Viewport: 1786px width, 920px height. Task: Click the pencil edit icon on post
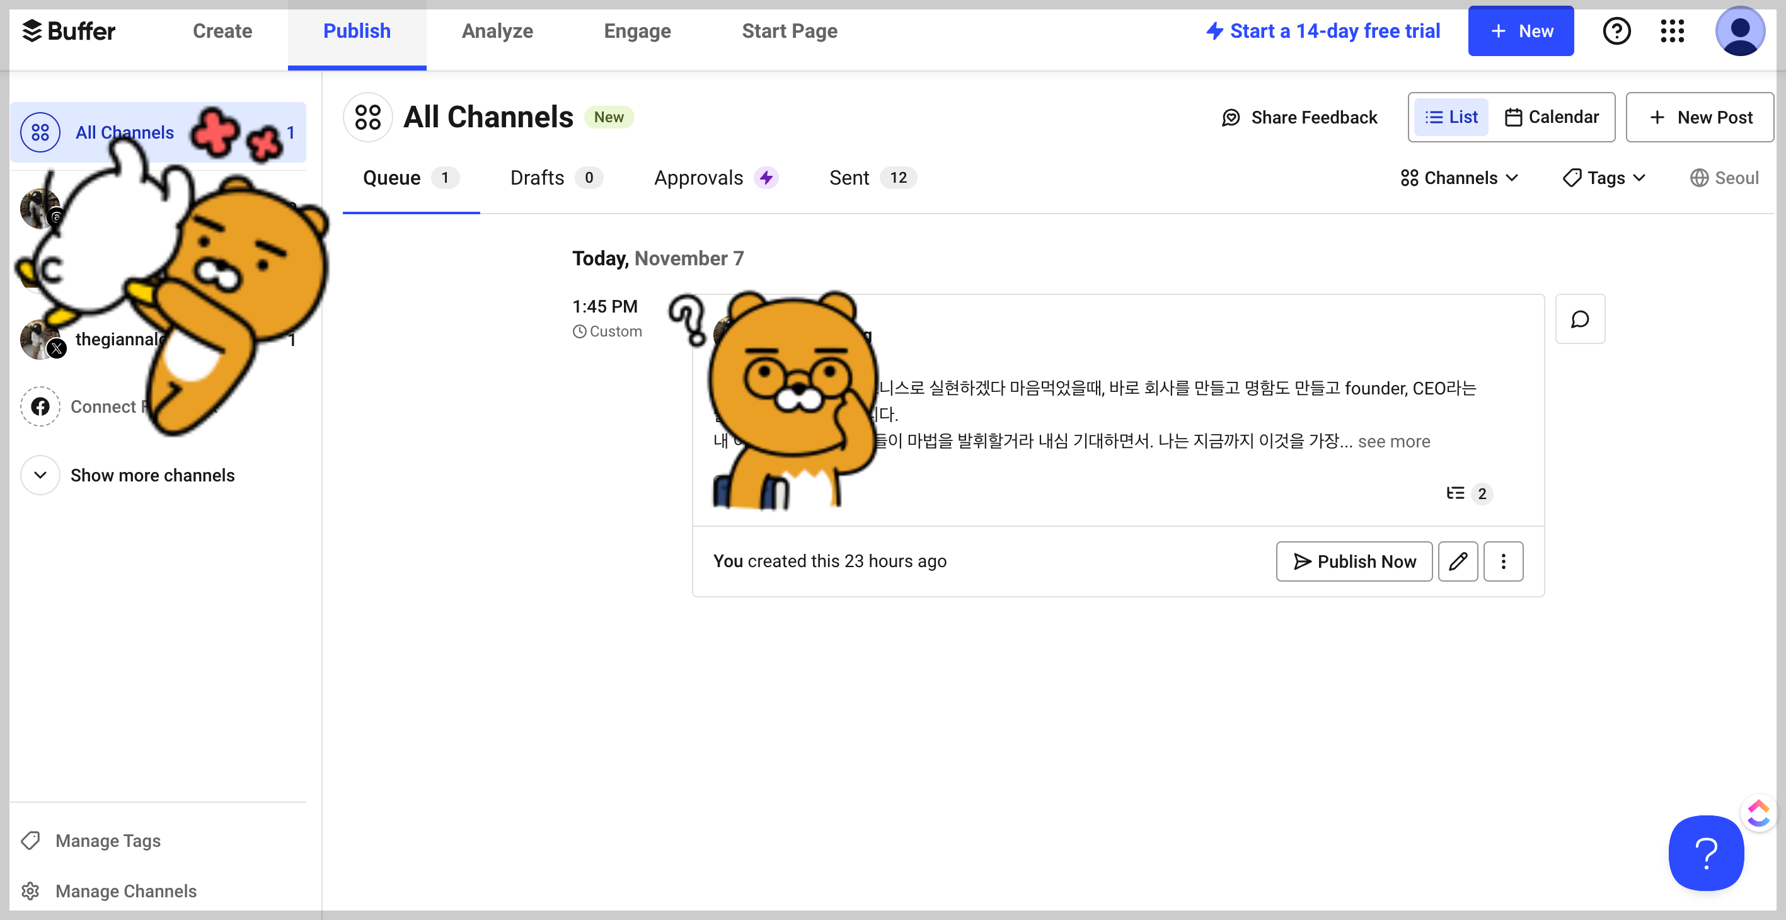tap(1458, 561)
